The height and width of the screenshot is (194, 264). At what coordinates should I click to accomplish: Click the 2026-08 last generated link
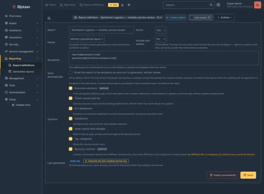pos(75,161)
